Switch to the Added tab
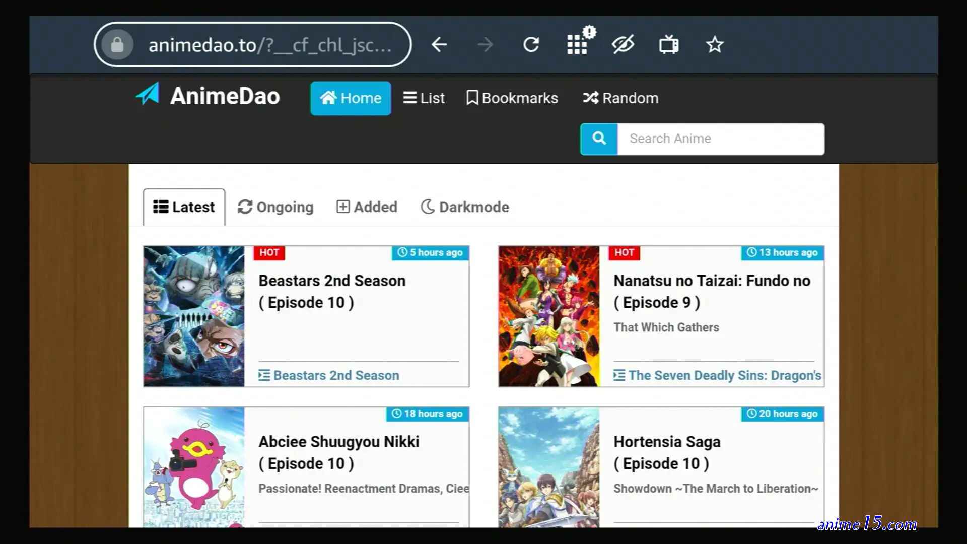Image resolution: width=967 pixels, height=544 pixels. [x=367, y=207]
